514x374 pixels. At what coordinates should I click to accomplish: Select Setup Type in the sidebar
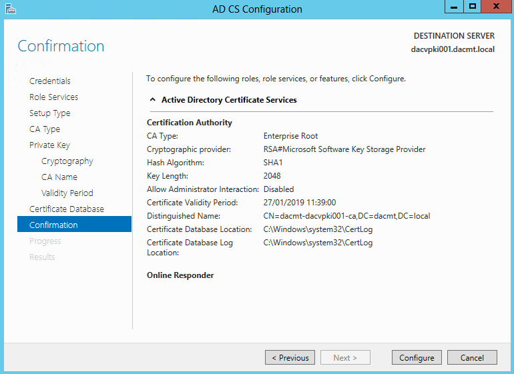click(x=50, y=113)
